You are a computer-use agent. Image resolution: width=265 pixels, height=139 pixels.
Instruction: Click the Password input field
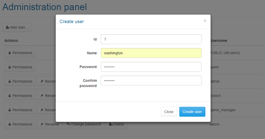(151, 67)
